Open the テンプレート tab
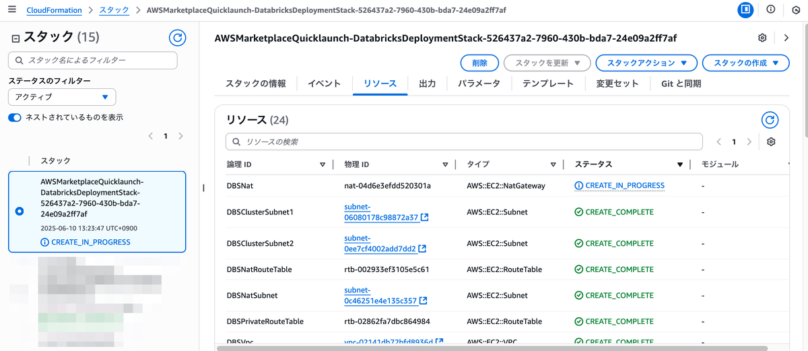This screenshot has height=351, width=808. point(548,84)
